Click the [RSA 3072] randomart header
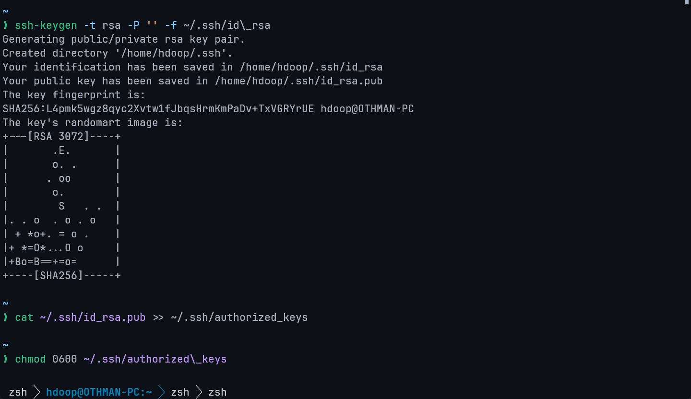 click(x=59, y=137)
